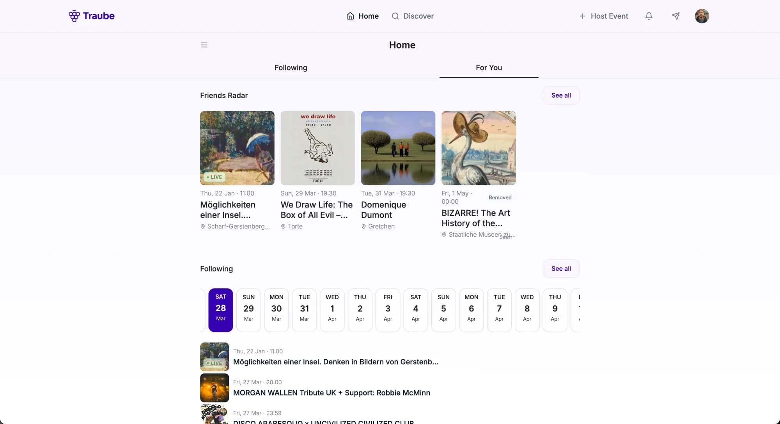Screen dimensions: 780x424
Task: Click the LIVE badge on Möglichkeiten einer Insel
Action: click(x=214, y=177)
